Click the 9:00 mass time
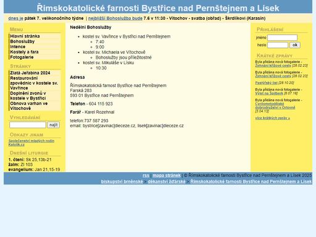 pos(100,47)
